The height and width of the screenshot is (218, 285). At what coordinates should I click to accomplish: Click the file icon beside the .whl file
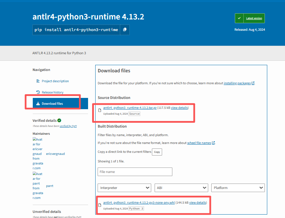click(100, 205)
